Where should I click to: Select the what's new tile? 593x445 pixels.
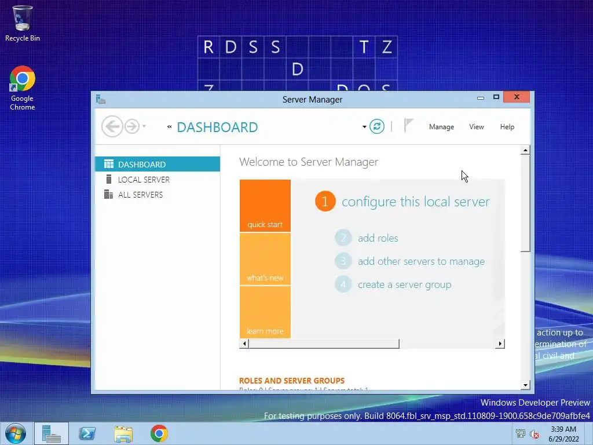[x=265, y=259]
